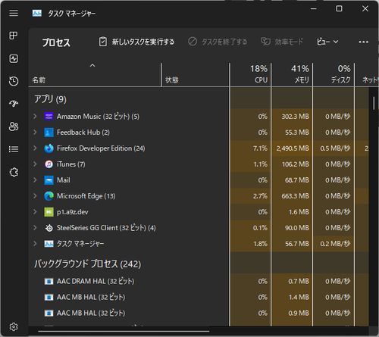This screenshot has width=379, height=337.
Task: Select バックグラウンド プロセス (242) group header
Action: 87,264
